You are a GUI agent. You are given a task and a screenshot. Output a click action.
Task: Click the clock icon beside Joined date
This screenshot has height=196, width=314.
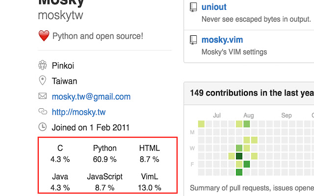[43, 127]
